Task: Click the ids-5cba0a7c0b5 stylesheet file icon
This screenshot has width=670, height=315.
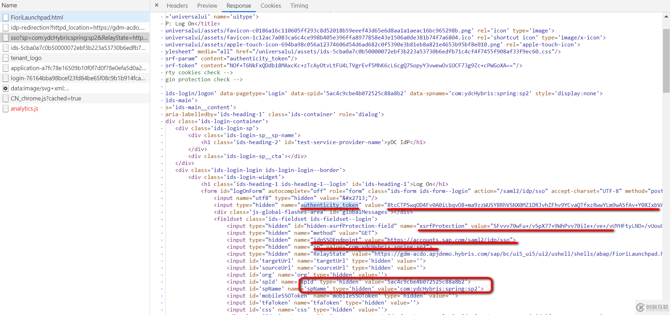Action: click(x=6, y=48)
